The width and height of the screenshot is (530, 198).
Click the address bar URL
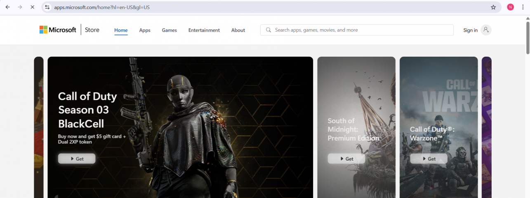[102, 7]
